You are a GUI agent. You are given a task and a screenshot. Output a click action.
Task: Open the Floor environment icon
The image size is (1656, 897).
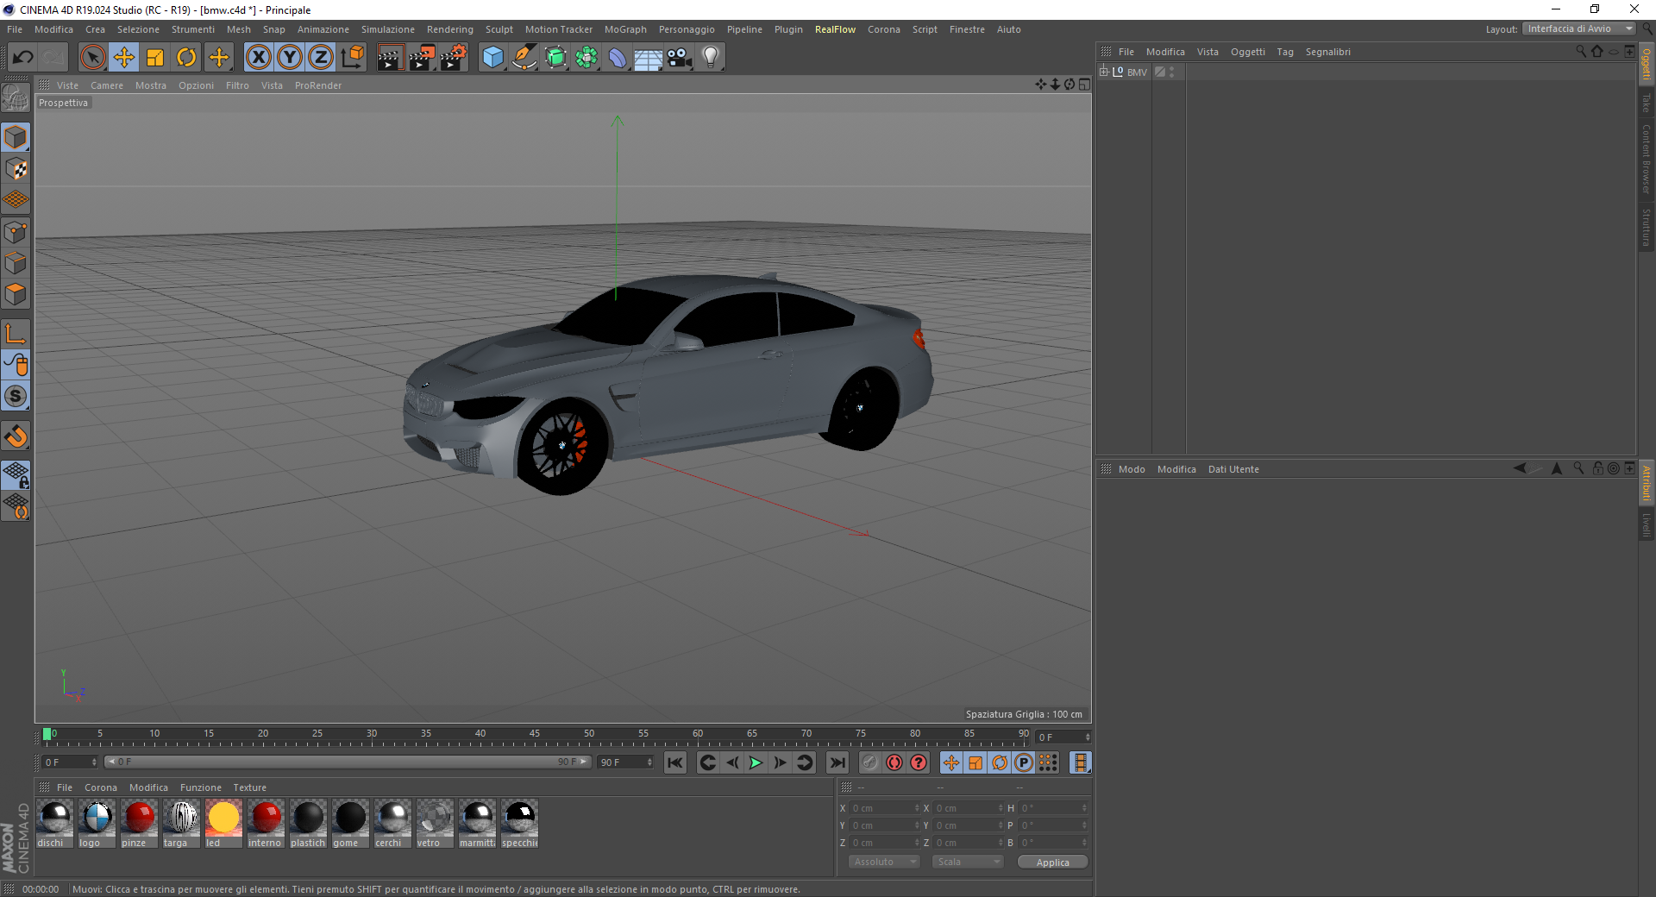tap(649, 58)
